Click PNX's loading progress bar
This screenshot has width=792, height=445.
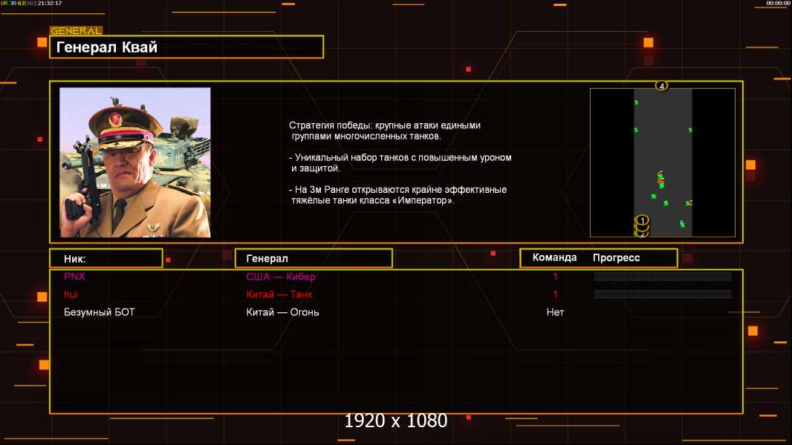[663, 276]
